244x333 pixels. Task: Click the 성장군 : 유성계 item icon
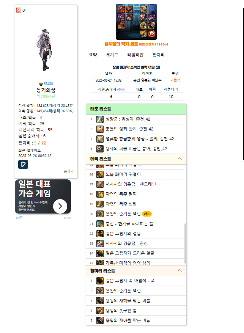[100, 119]
